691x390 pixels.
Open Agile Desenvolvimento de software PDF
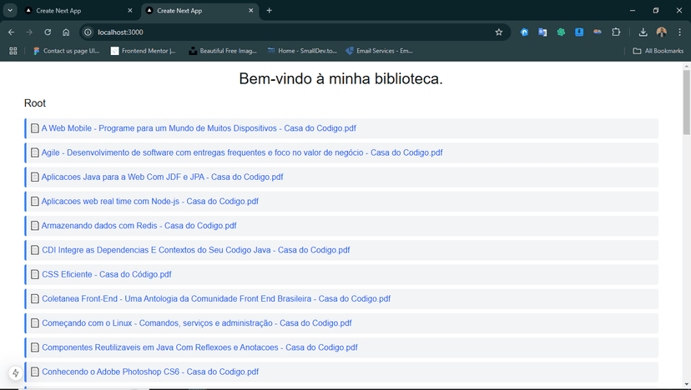click(x=242, y=152)
